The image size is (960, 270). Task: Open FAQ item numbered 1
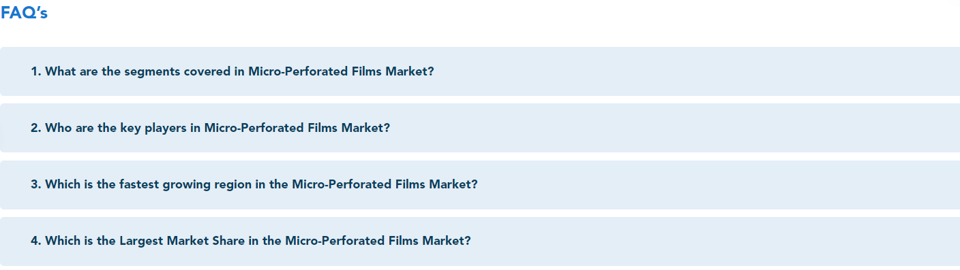click(x=480, y=71)
